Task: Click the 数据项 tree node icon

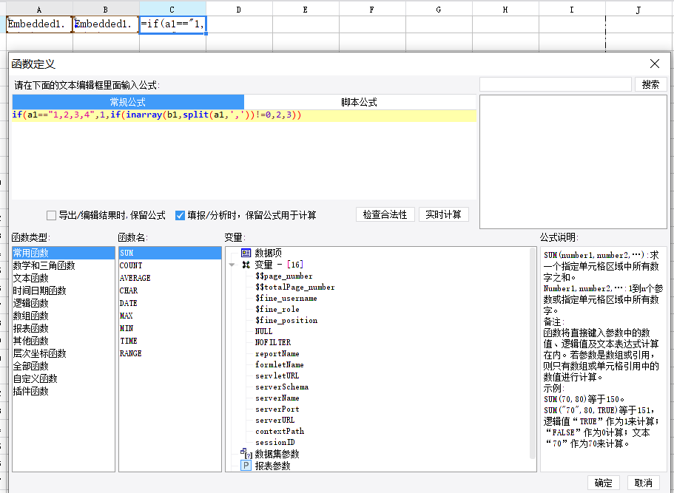Action: [246, 253]
